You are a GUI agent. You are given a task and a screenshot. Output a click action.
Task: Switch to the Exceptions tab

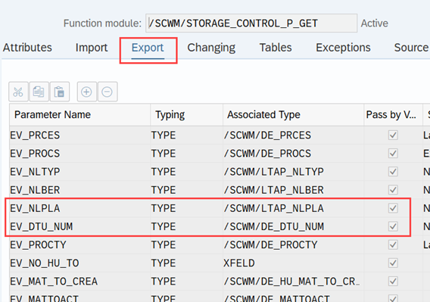(x=343, y=48)
